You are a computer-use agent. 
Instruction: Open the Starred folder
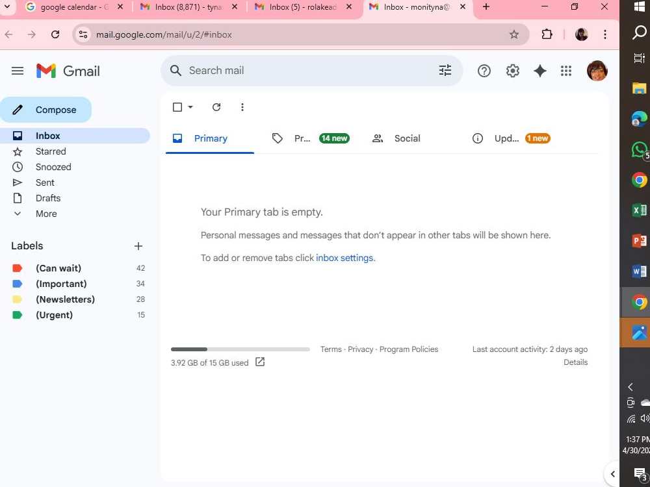75,151
